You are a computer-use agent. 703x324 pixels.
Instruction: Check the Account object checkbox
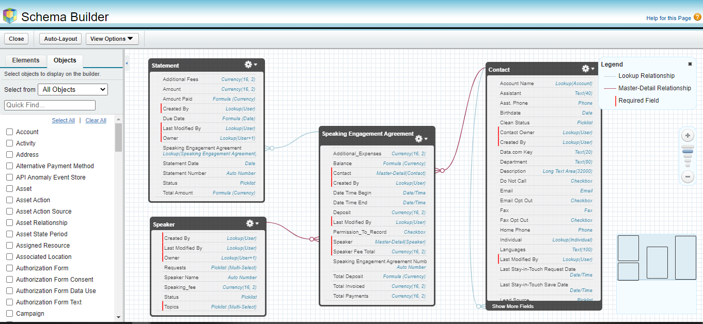[x=9, y=132]
